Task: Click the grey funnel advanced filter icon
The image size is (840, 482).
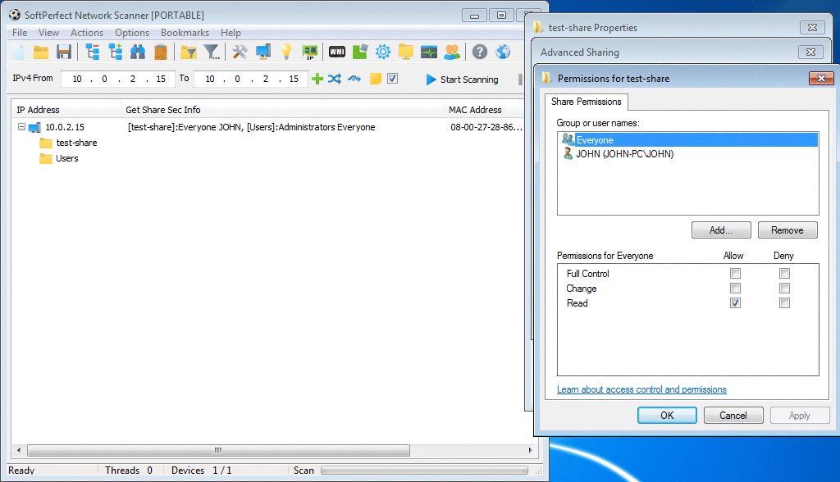Action: click(x=212, y=52)
